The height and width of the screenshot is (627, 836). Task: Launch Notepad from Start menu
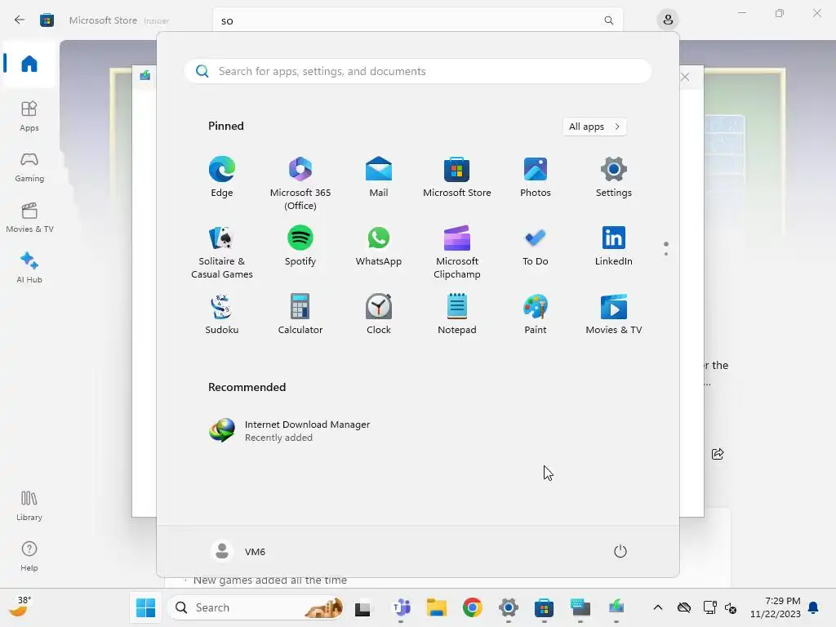[457, 314]
